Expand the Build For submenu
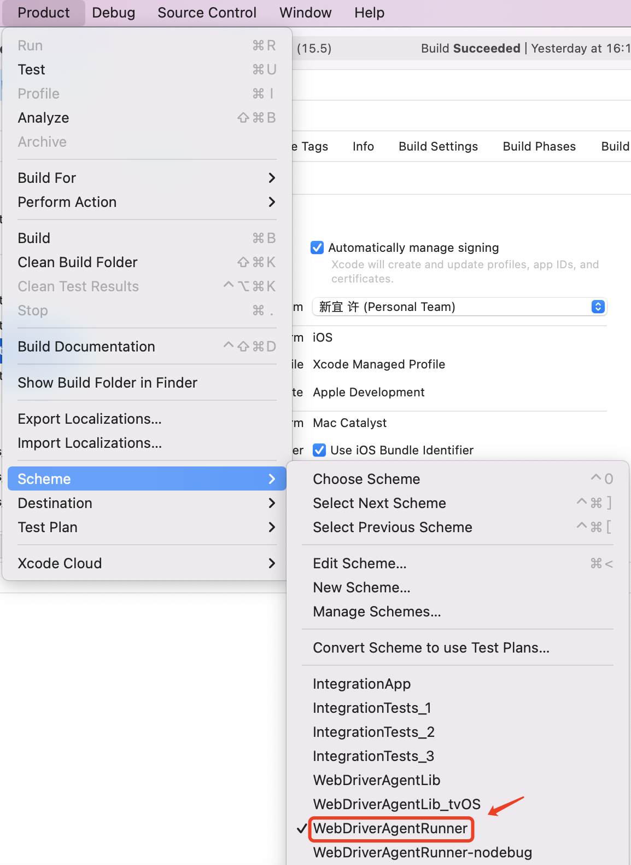The width and height of the screenshot is (631, 865). pos(147,178)
